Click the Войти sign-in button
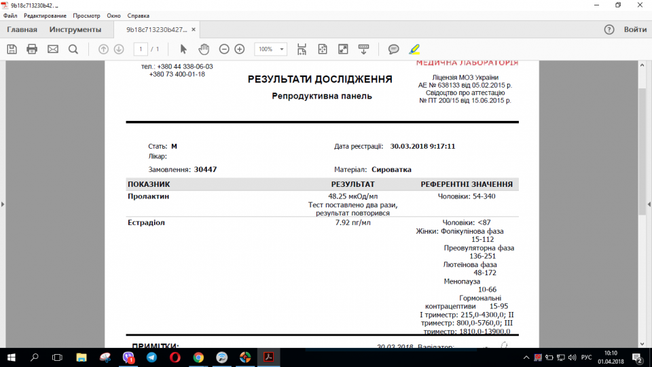This screenshot has height=367, width=652. coord(635,29)
